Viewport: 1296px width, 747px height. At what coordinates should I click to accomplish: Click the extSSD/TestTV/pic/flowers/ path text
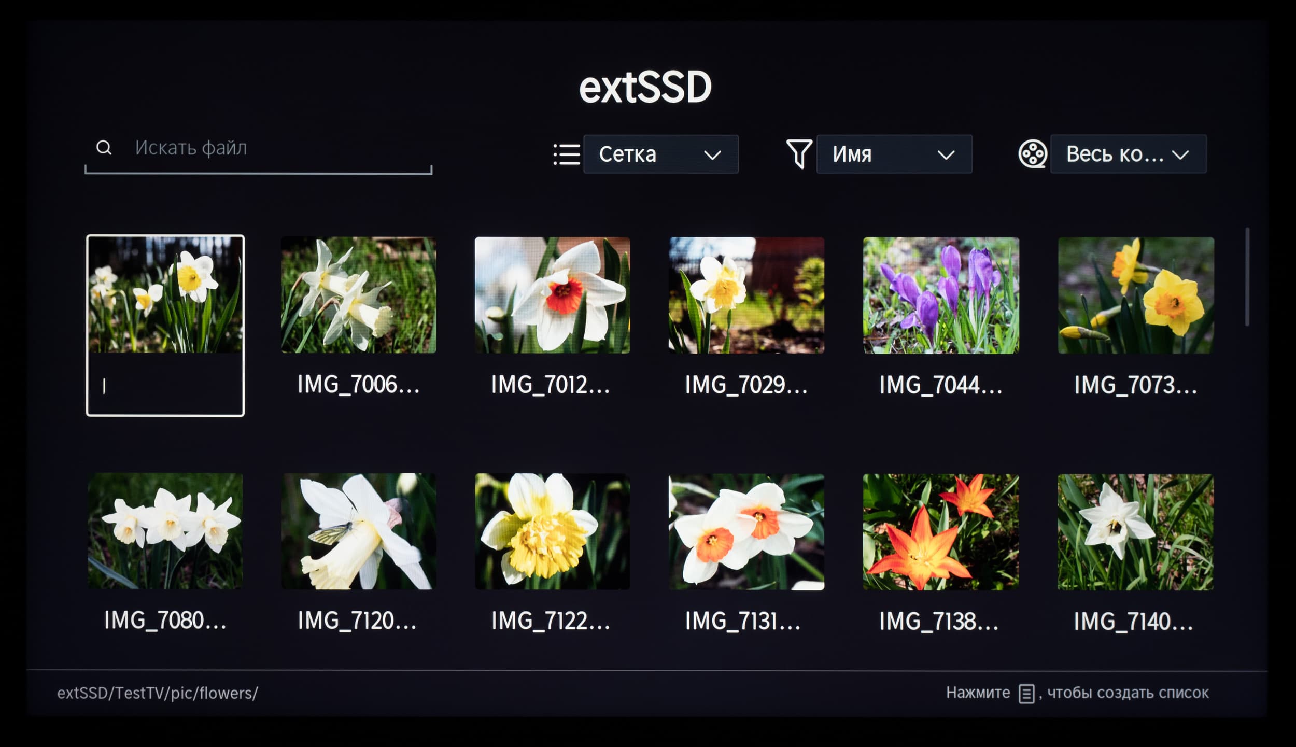coord(157,693)
